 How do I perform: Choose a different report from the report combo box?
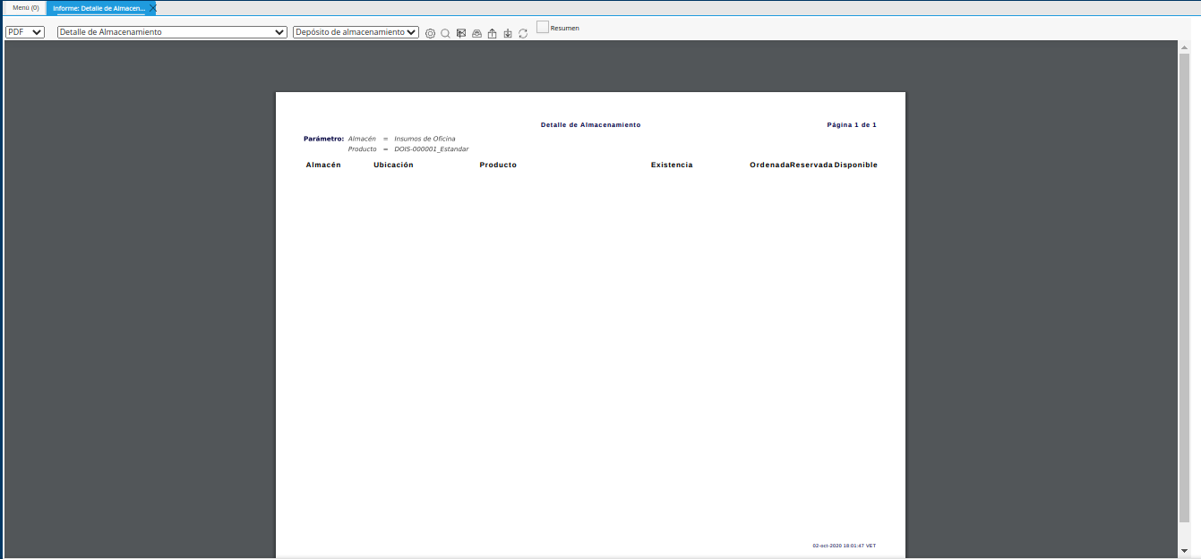tap(168, 31)
